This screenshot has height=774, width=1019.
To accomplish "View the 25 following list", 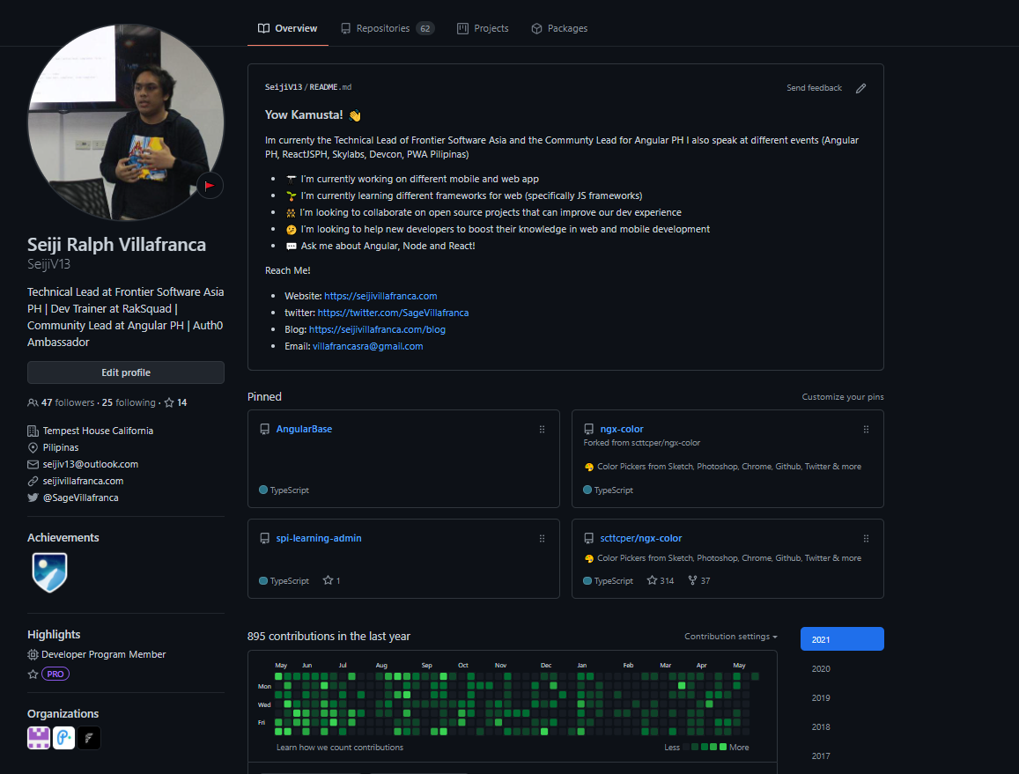I will coord(129,403).
